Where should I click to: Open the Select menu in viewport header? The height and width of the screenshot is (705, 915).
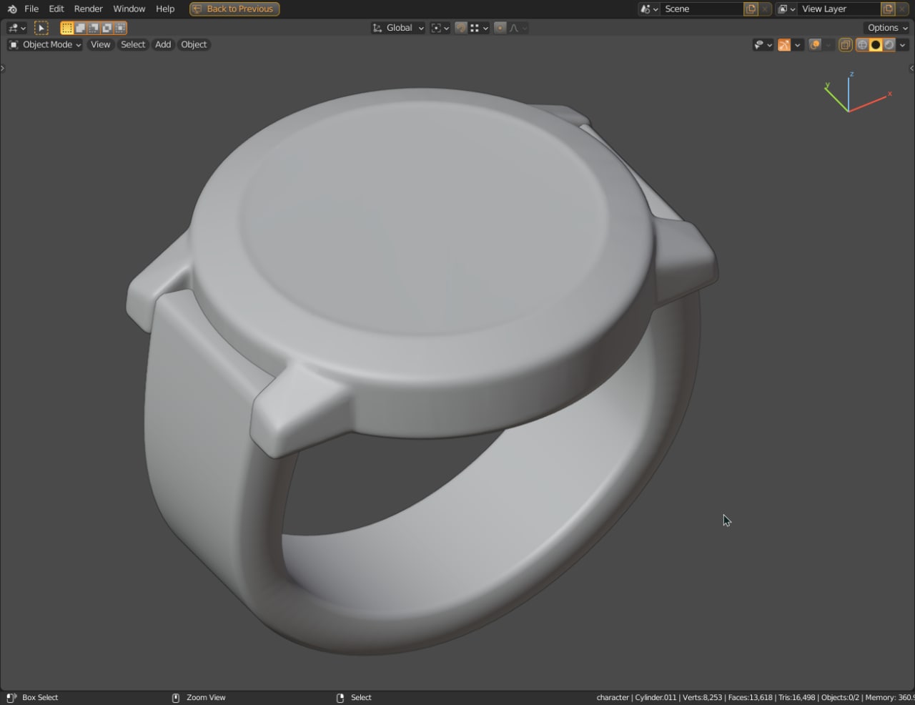[133, 44]
